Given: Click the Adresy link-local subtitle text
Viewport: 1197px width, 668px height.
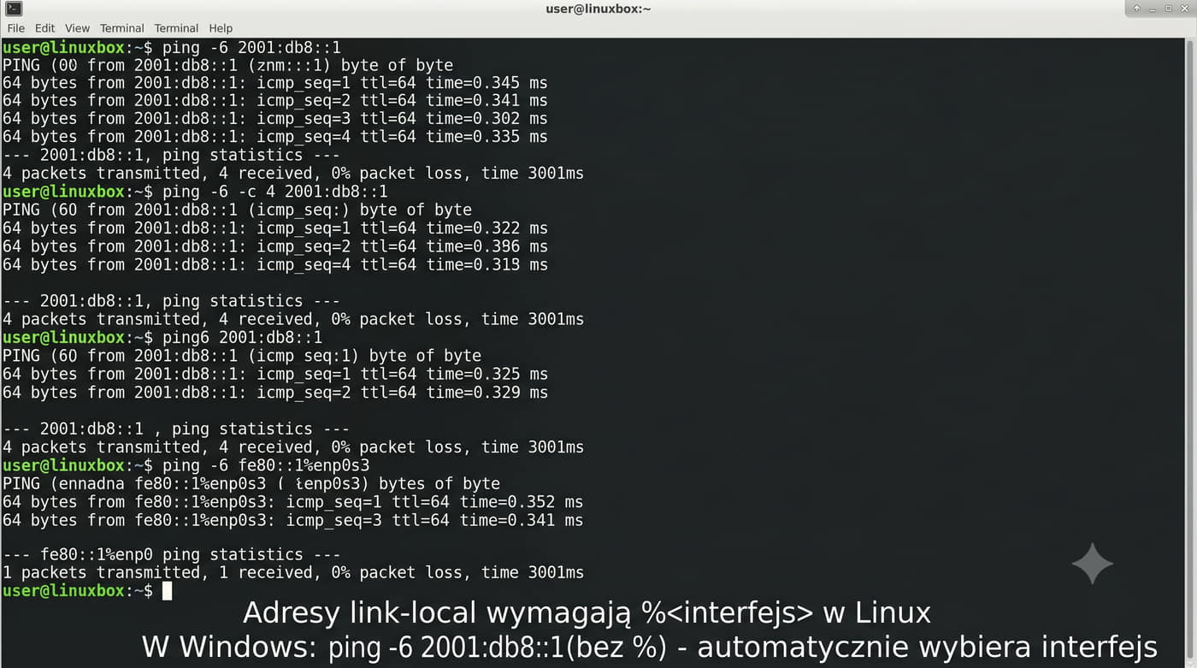Looking at the screenshot, I should 587,613.
